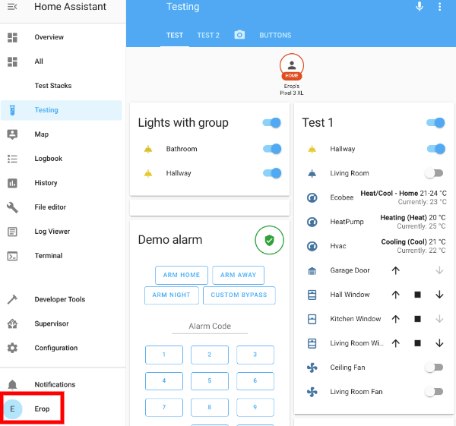Image resolution: width=456 pixels, height=426 pixels.
Task: Open the Erop user profile
Action: pyautogui.click(x=33, y=409)
